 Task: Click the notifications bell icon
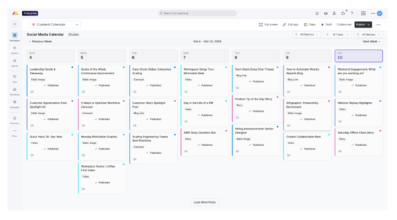(317, 13)
